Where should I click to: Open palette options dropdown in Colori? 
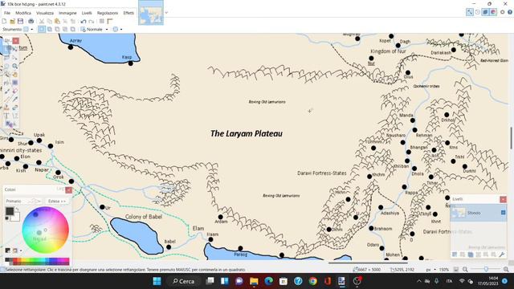click(21, 251)
